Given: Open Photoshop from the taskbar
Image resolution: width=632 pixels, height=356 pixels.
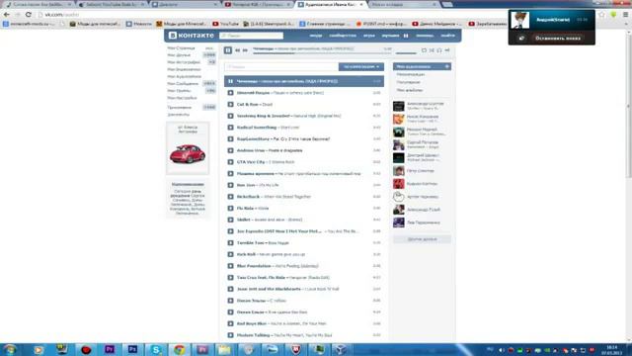Looking at the screenshot, I should (132, 349).
